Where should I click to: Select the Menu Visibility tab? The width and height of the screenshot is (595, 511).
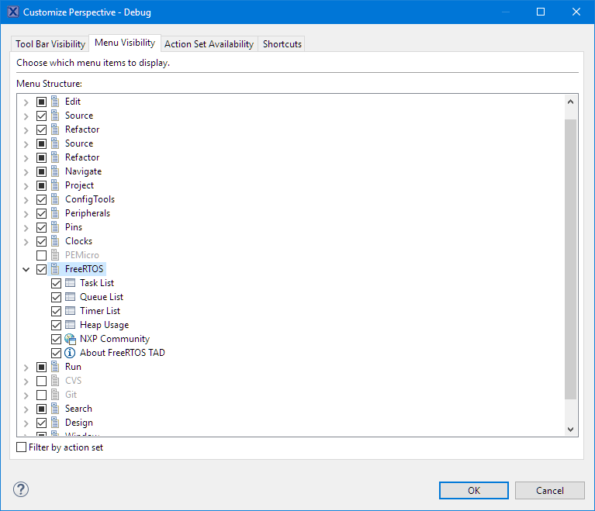(125, 43)
